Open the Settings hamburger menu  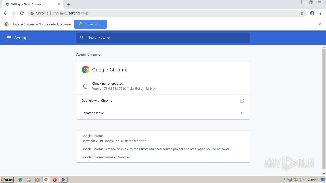(x=9, y=38)
